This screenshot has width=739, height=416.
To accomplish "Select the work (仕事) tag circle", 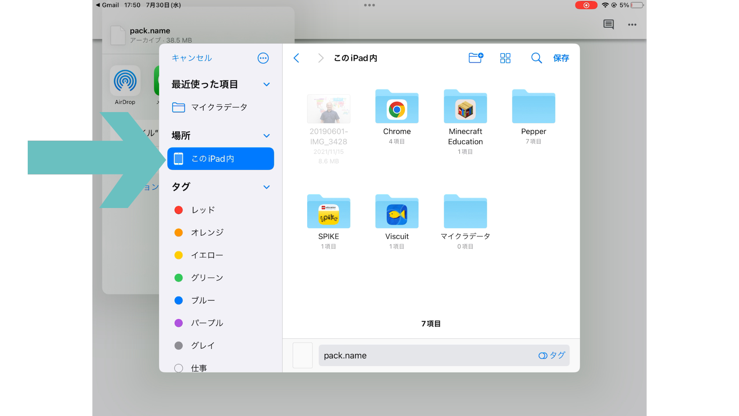I will 179,368.
